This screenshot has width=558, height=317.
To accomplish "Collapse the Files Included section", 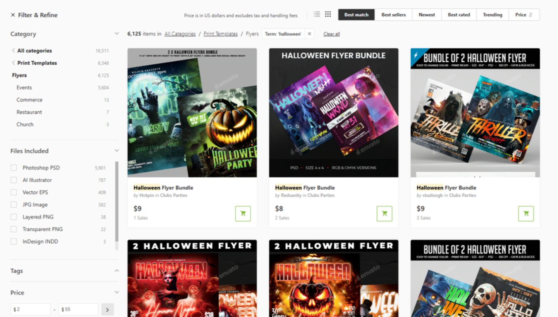I will pos(117,150).
